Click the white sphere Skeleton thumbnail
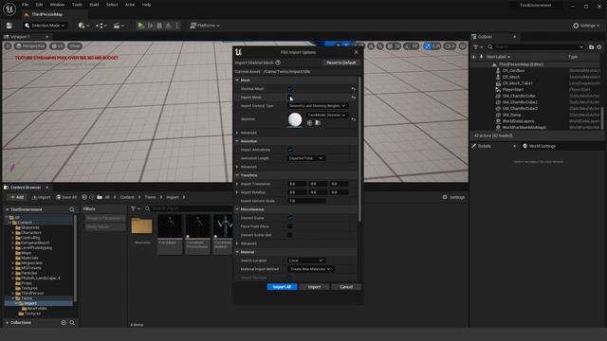Screen dimensions: 607x341 (295, 120)
